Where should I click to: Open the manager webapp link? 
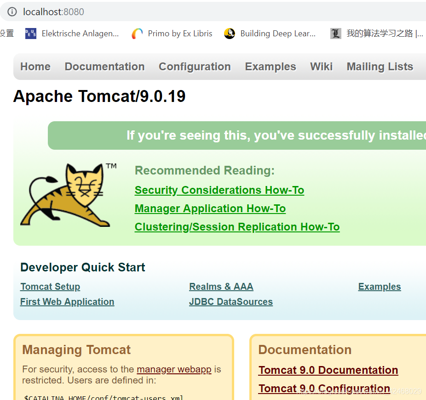coord(174,369)
